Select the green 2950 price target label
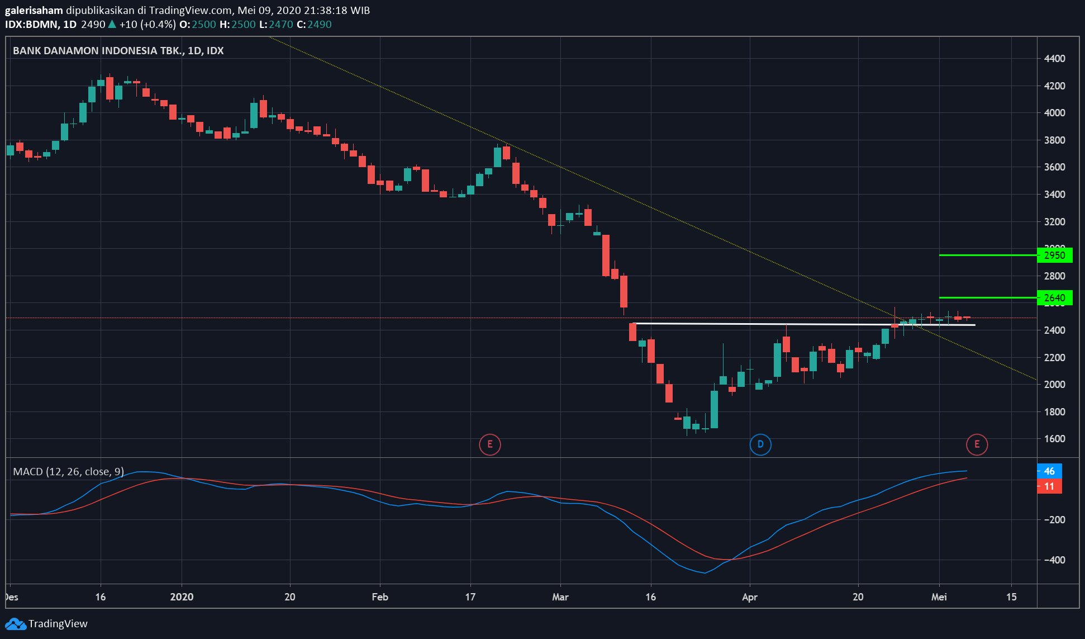 [x=1055, y=255]
